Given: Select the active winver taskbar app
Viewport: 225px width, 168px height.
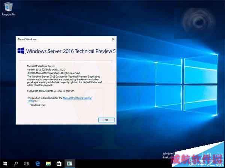Looking at the screenshot, I should 70,164.
